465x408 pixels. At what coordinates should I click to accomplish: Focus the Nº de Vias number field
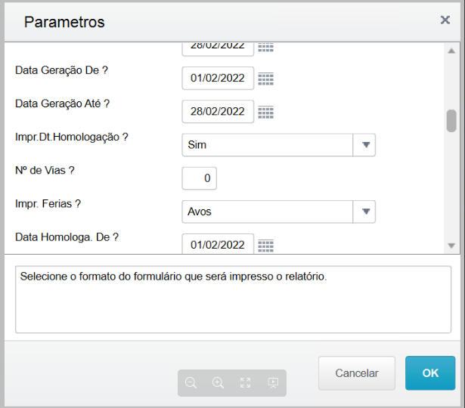(x=200, y=178)
